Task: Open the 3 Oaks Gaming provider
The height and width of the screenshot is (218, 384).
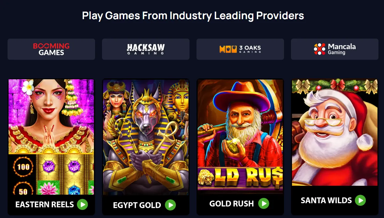Action: pyautogui.click(x=240, y=49)
